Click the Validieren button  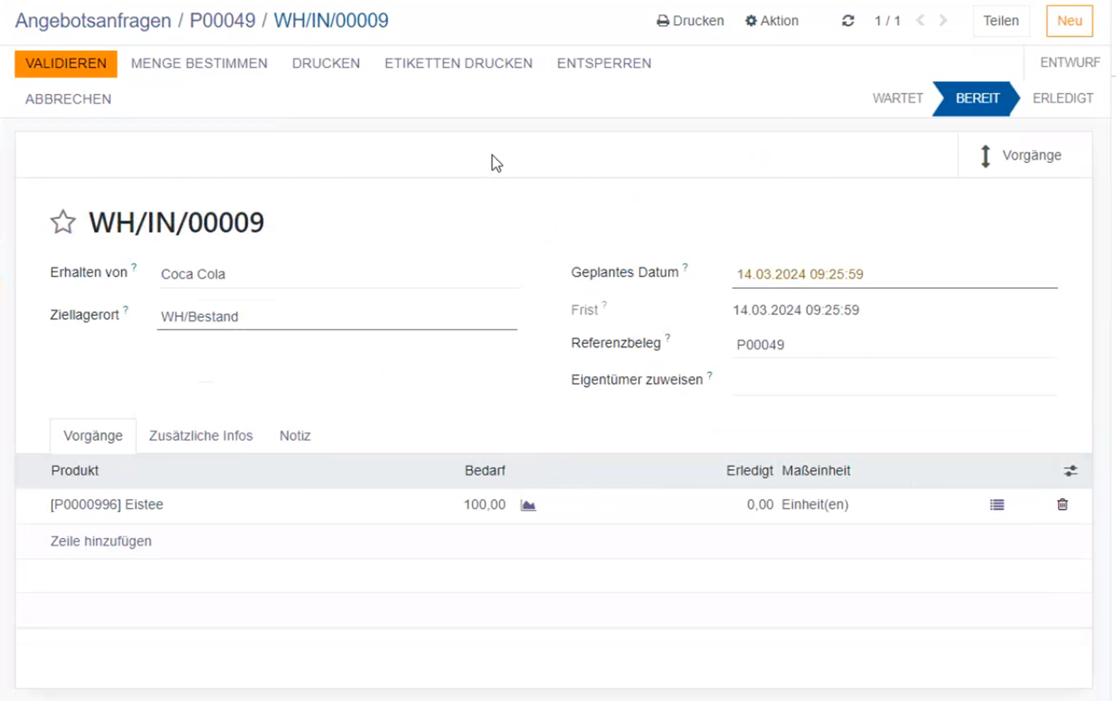pos(66,64)
